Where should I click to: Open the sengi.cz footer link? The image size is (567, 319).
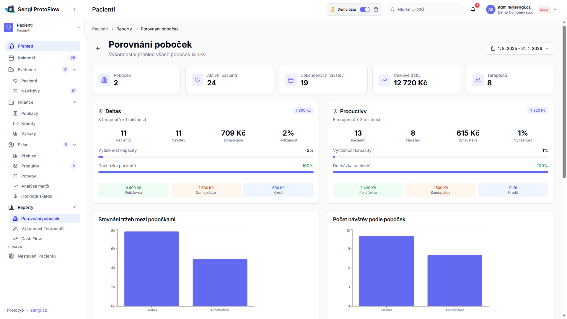pos(39,310)
